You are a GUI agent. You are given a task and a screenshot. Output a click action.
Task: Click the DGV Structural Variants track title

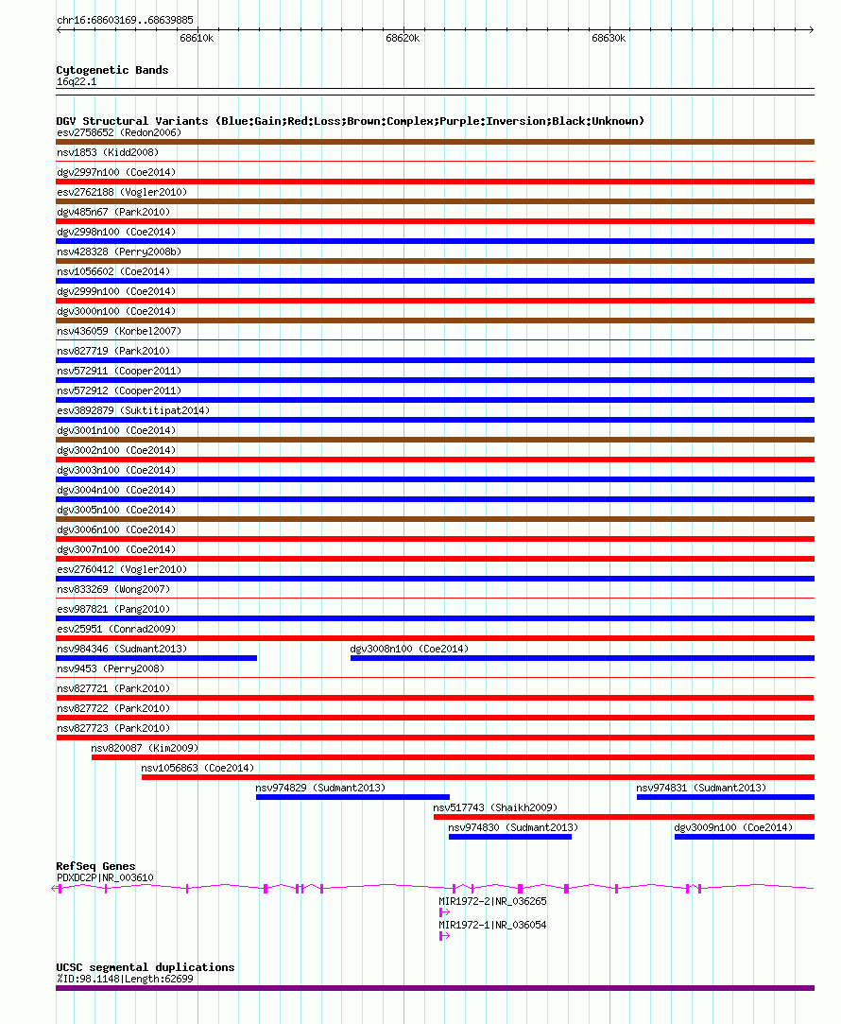(351, 121)
